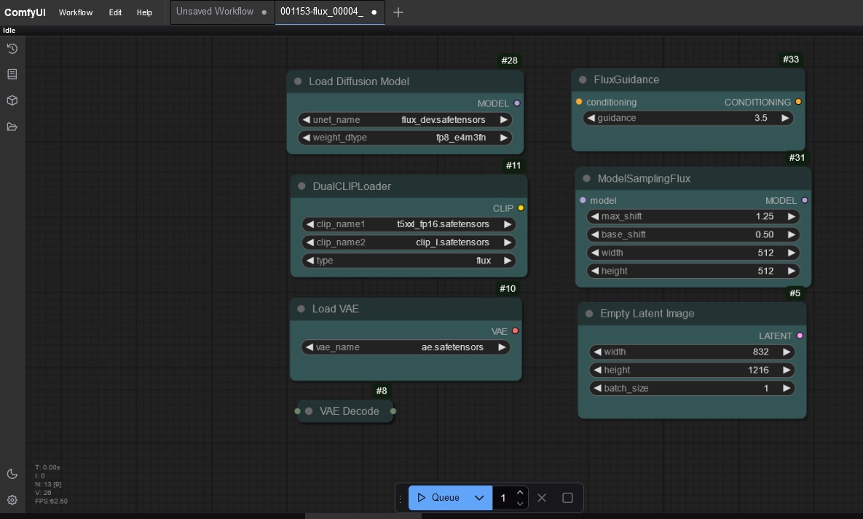Increase batch_size with right arrow
Image resolution: width=863 pixels, height=519 pixels.
(x=787, y=388)
